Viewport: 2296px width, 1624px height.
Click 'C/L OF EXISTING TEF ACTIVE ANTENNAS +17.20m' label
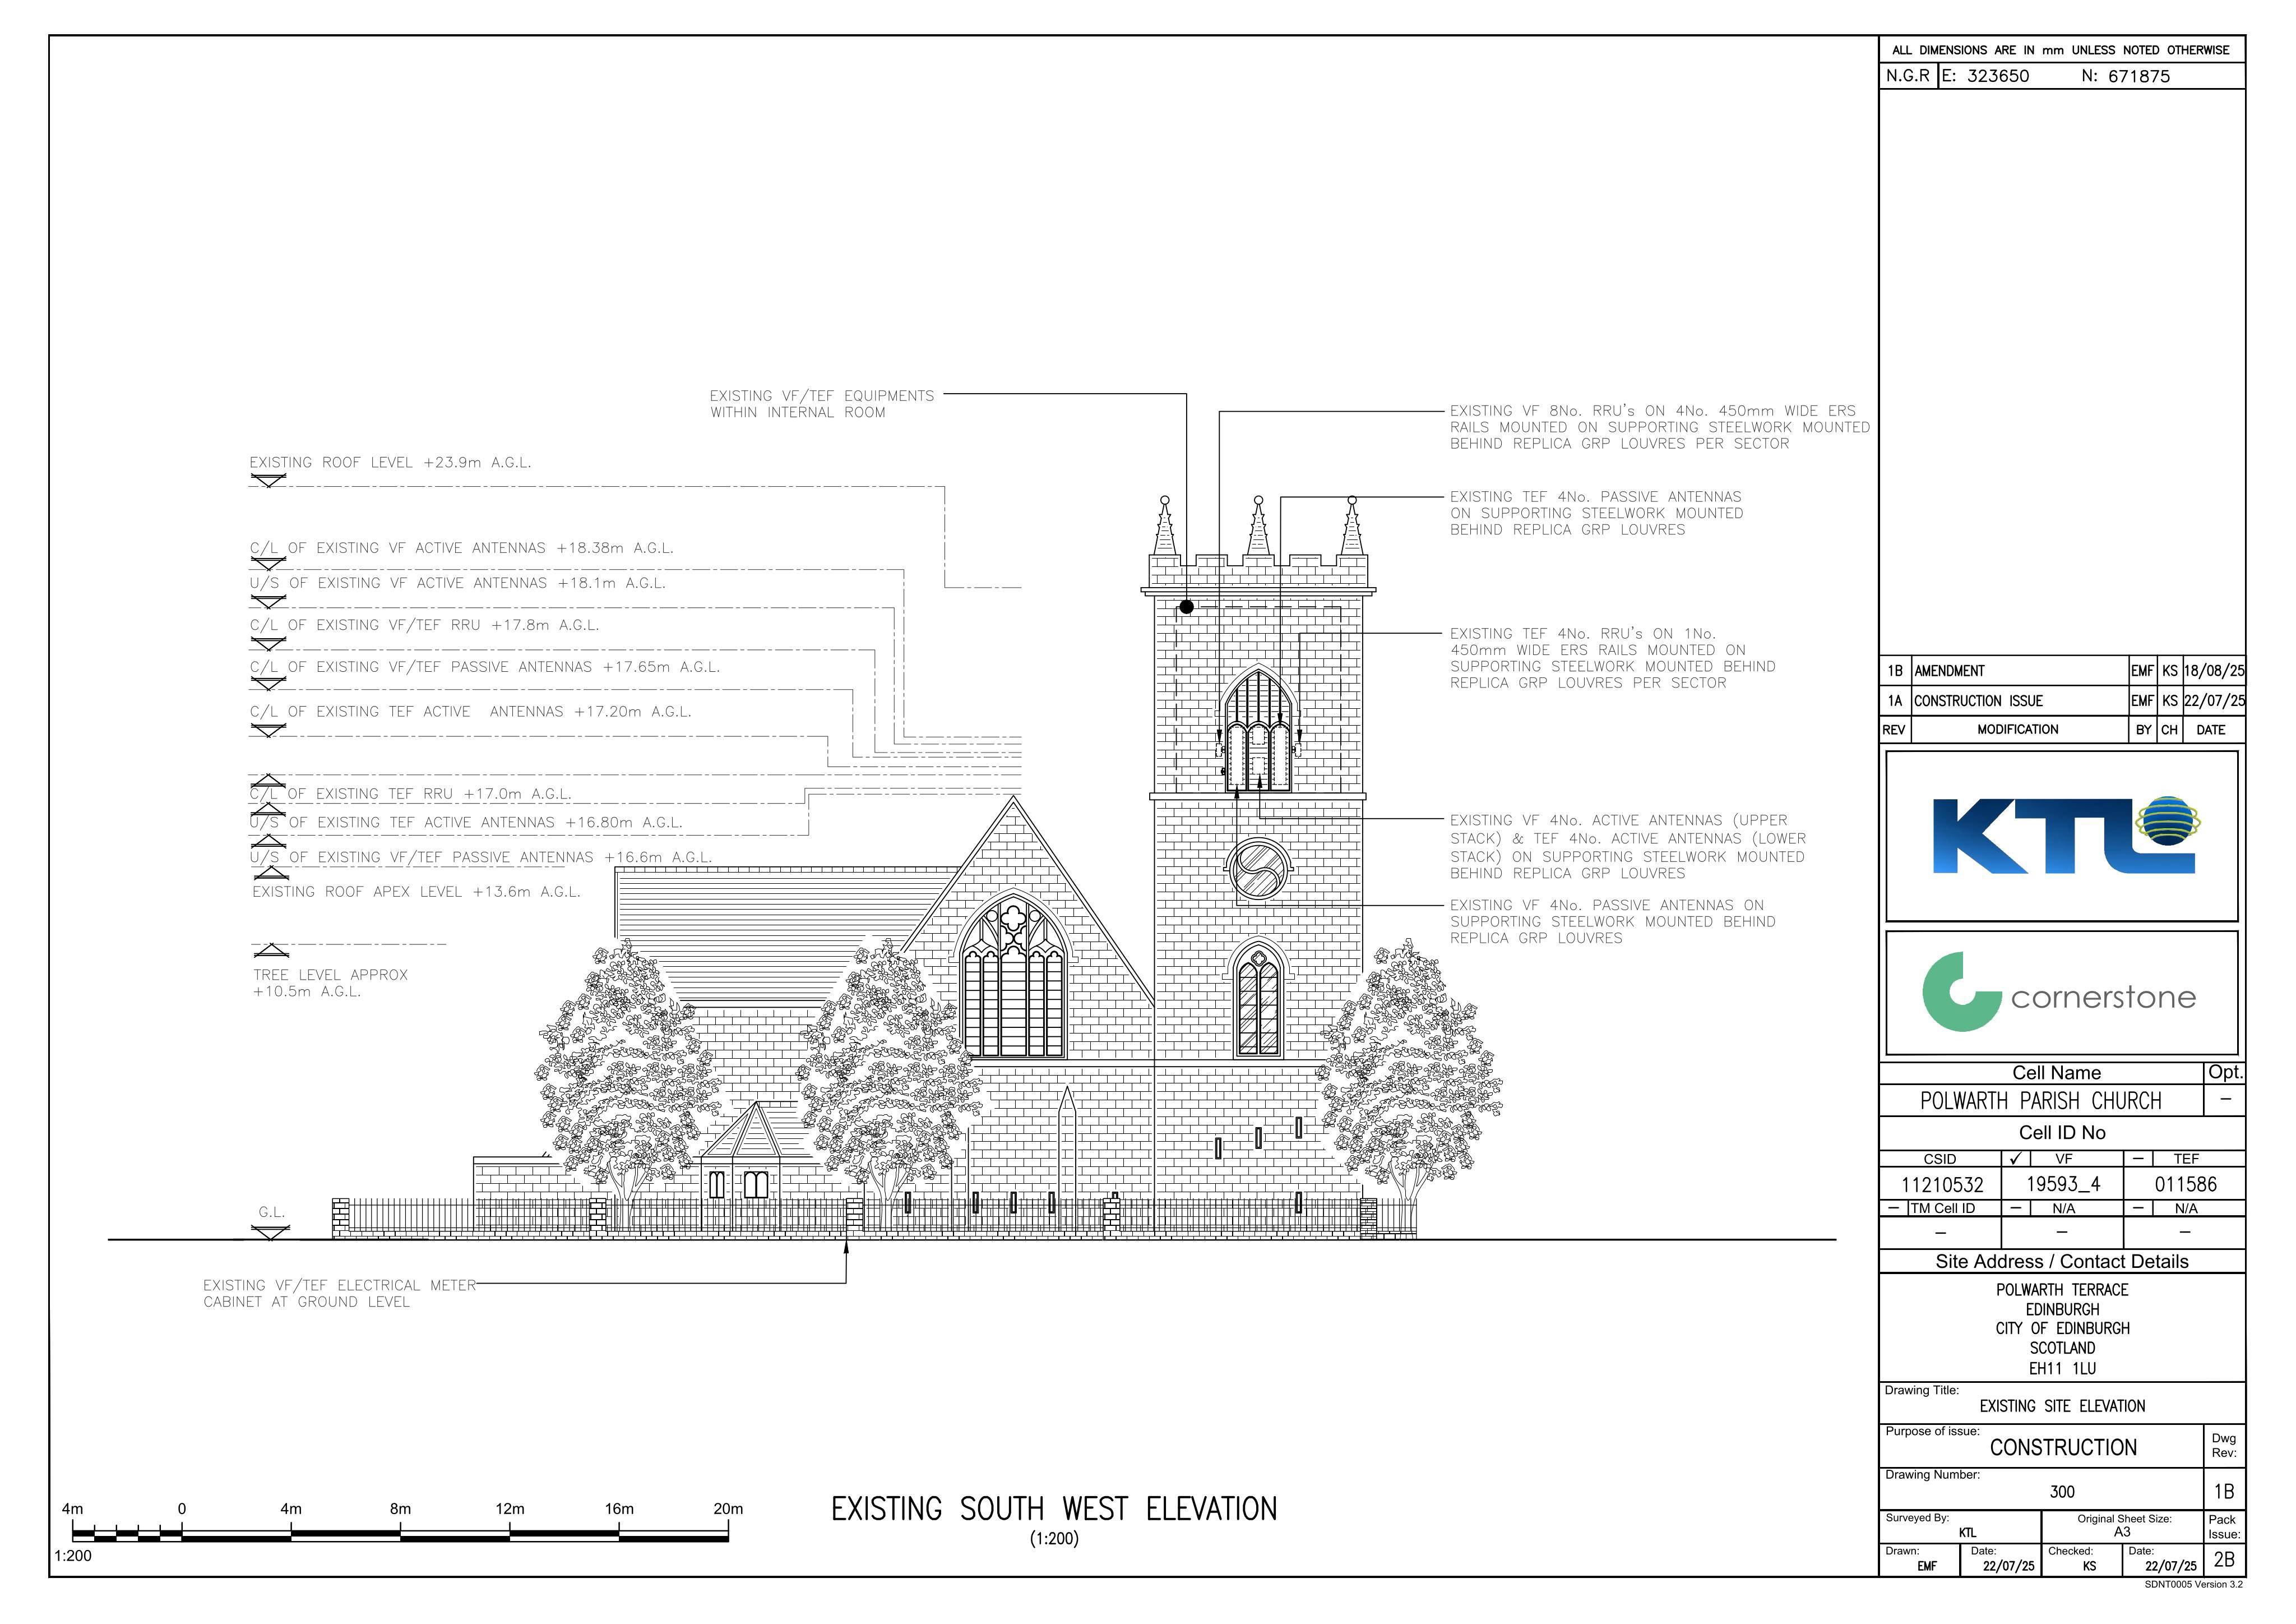[x=470, y=712]
